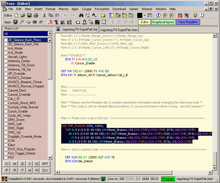This screenshot has width=220, height=183.
Task: Open the Wizards menu
Action: click(x=147, y=9)
